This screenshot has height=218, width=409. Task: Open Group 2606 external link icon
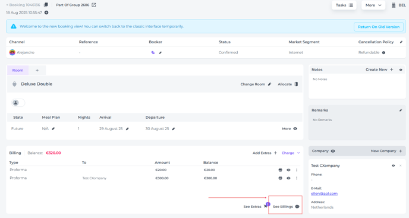coord(94,5)
